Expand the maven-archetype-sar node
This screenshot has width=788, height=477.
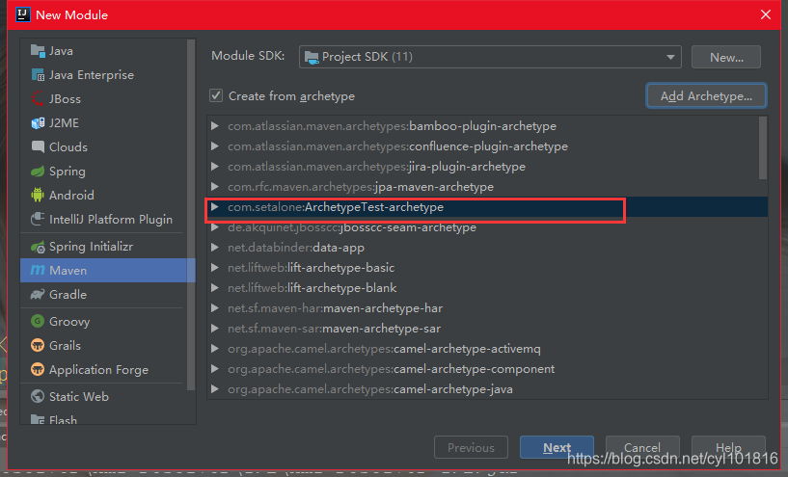click(x=215, y=329)
